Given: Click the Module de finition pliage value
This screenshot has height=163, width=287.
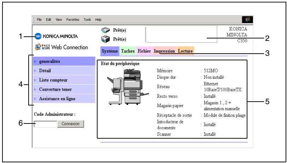Looking at the screenshot, I should click(x=225, y=115).
